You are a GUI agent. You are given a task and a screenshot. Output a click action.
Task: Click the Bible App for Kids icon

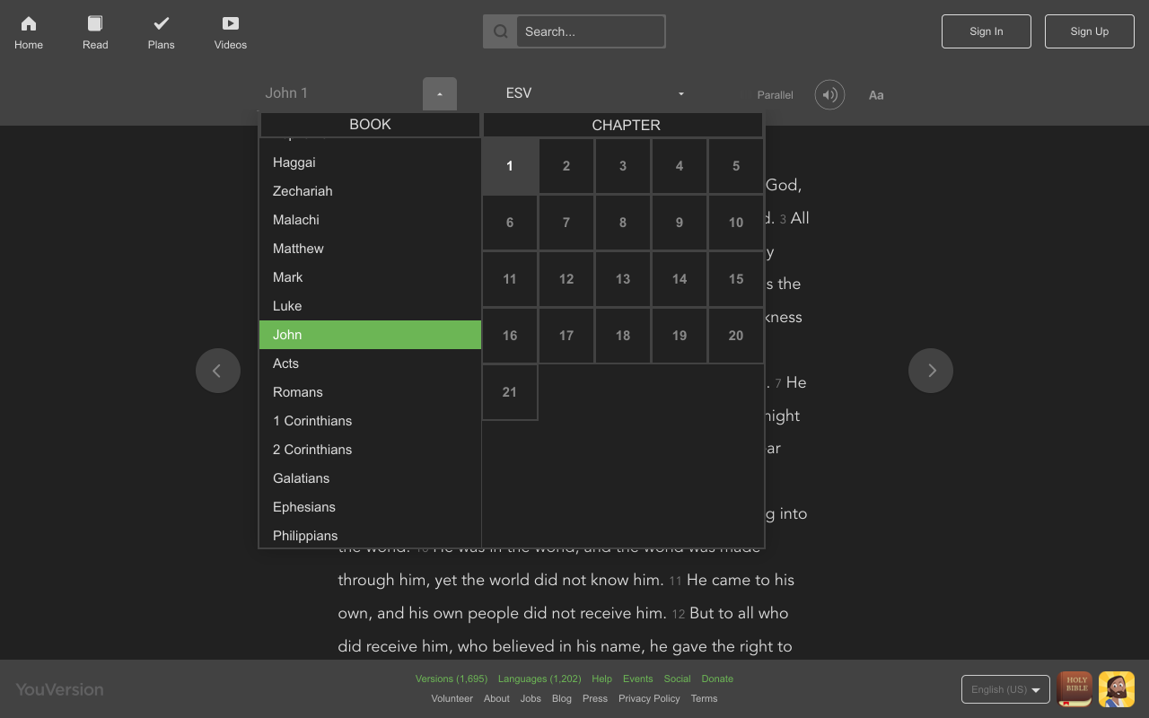[x=1116, y=688]
